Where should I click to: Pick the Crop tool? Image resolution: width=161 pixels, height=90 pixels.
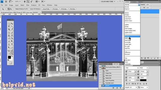coord(9,29)
